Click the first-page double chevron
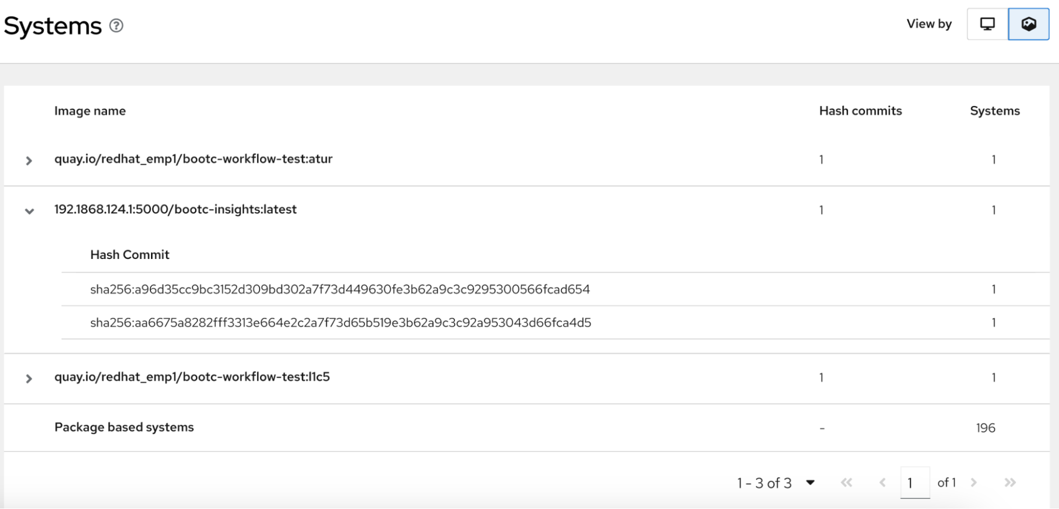The height and width of the screenshot is (509, 1059). click(x=848, y=482)
